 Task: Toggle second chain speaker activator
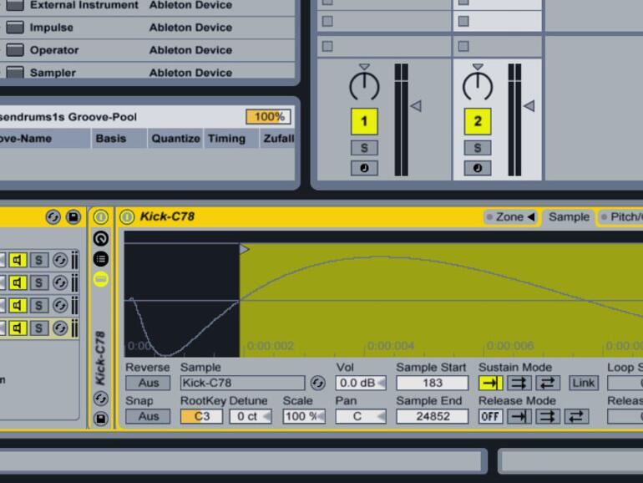pyautogui.click(x=18, y=282)
